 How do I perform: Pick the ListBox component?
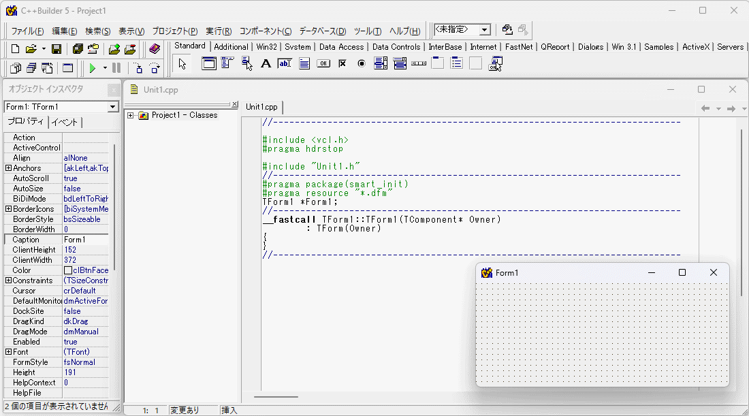(381, 63)
